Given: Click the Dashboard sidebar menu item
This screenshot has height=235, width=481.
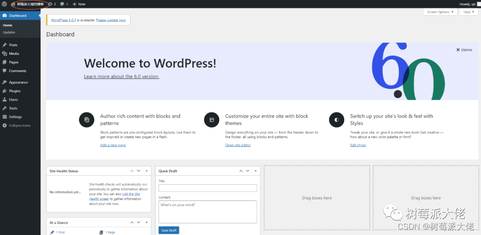Looking at the screenshot, I should tap(20, 16).
